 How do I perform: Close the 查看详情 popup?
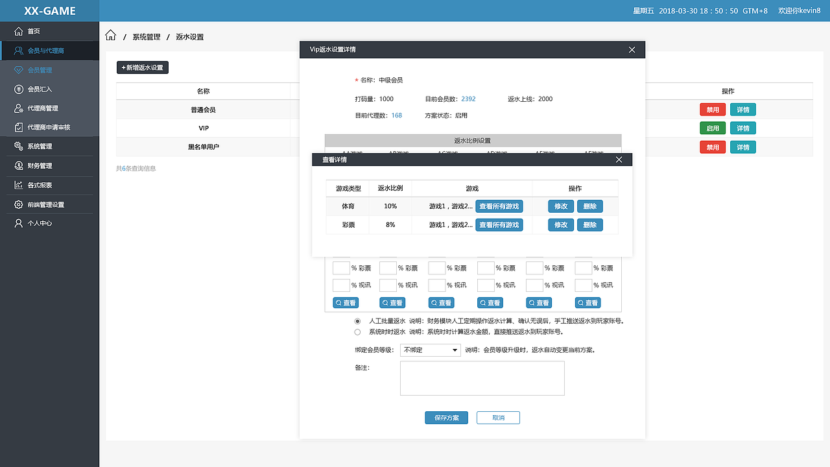[619, 160]
